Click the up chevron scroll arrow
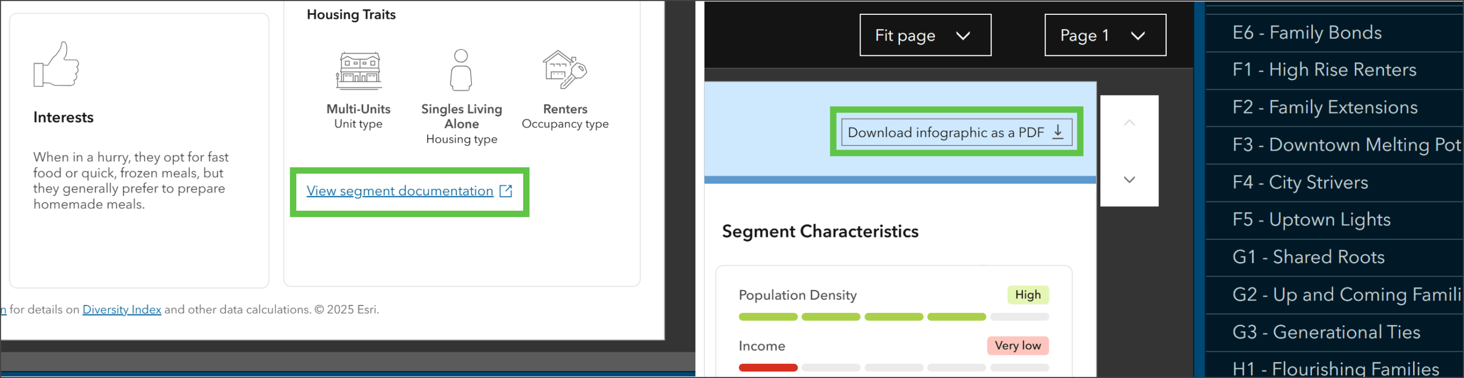Viewport: 1464px width, 378px height. coord(1129,123)
